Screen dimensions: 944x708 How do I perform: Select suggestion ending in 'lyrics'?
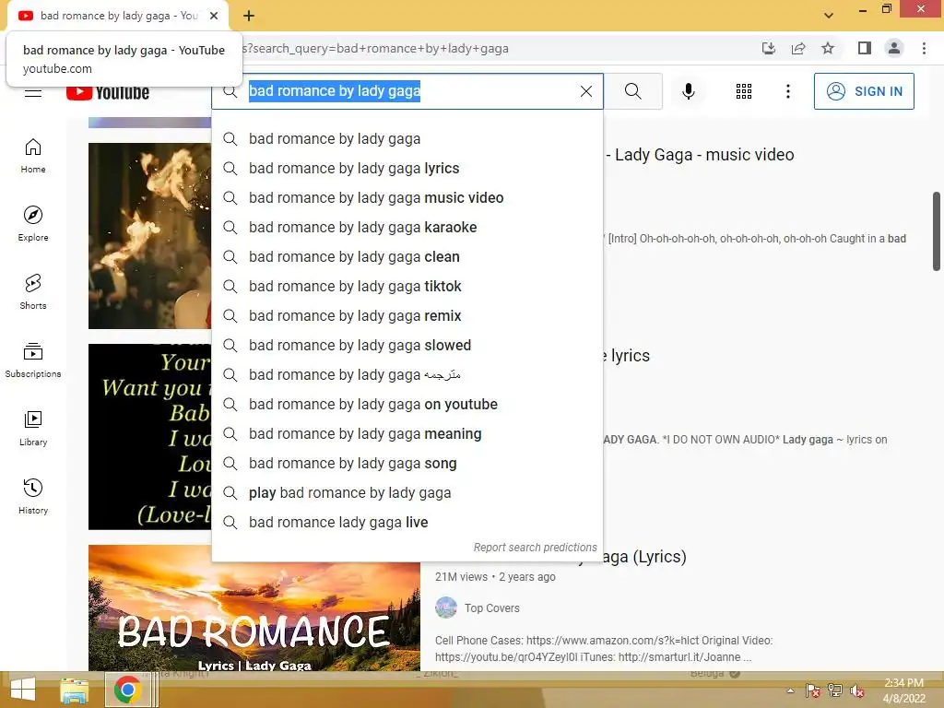click(407, 168)
